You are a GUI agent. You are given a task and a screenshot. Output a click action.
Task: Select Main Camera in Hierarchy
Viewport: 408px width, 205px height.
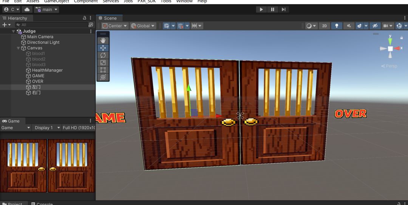[40, 37]
